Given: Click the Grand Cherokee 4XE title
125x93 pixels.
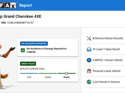Looking at the screenshot, I should pyautogui.click(x=21, y=16).
